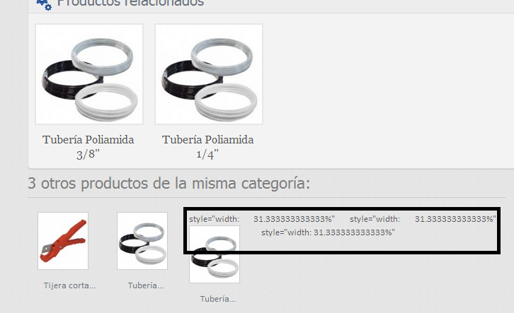Click the gears icon beside Productos relacionados

click(x=44, y=4)
